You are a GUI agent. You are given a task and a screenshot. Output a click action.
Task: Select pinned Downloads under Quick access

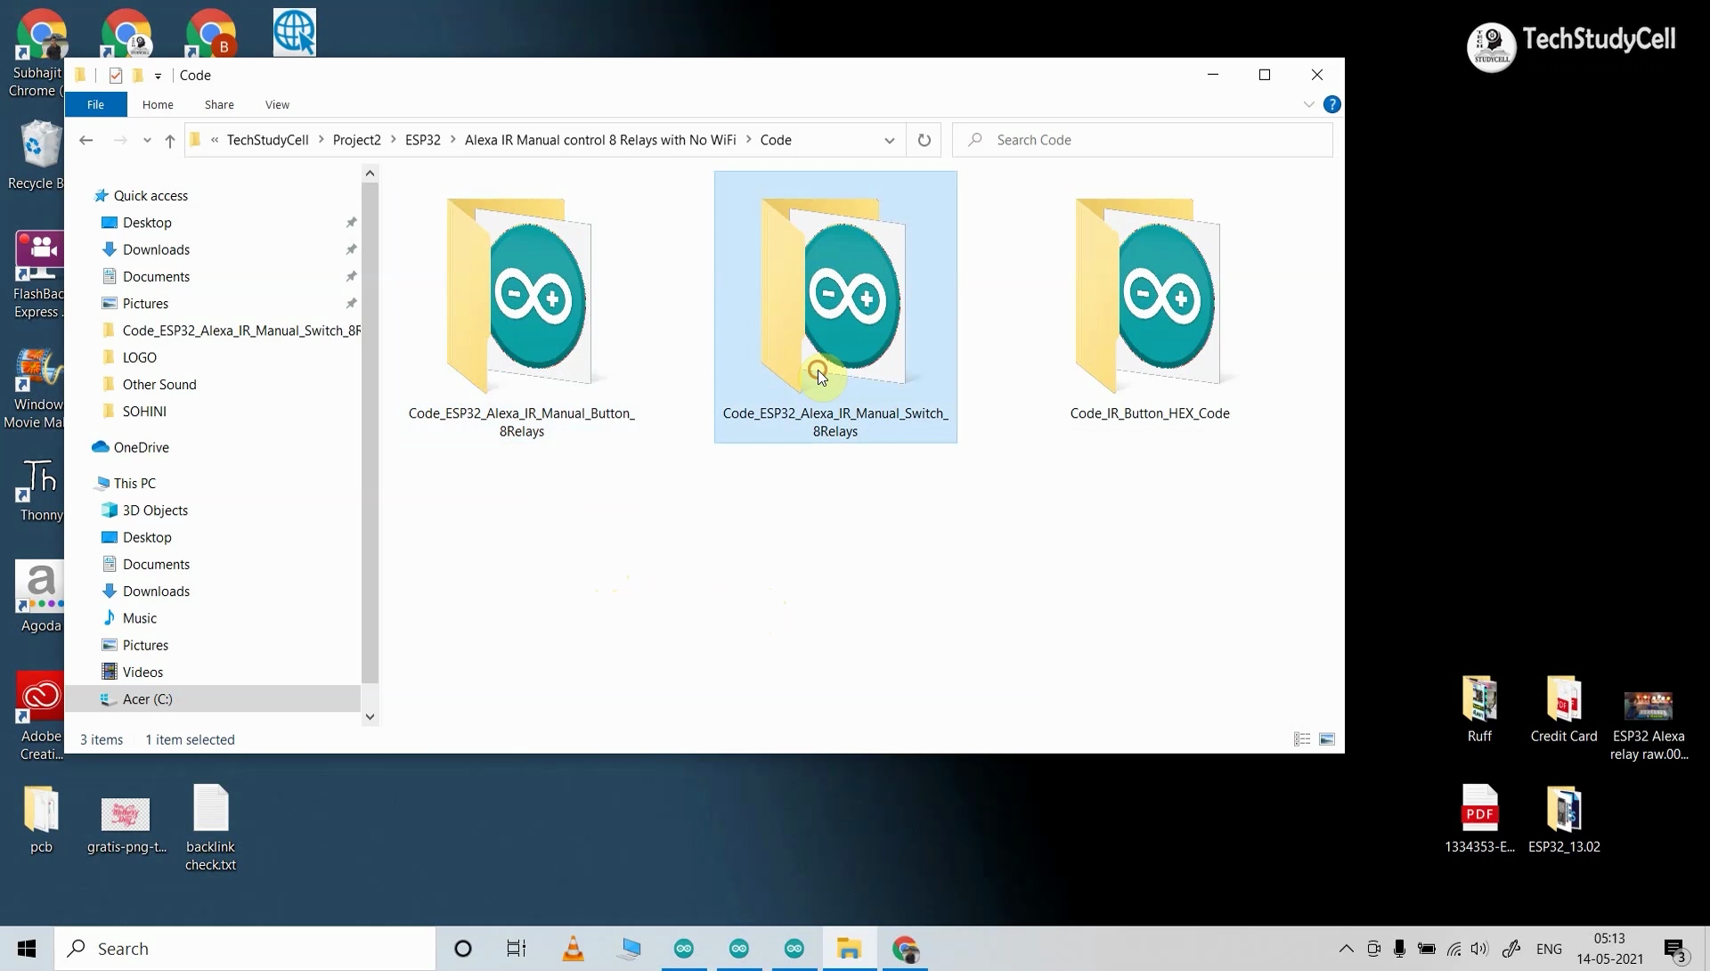coord(156,249)
